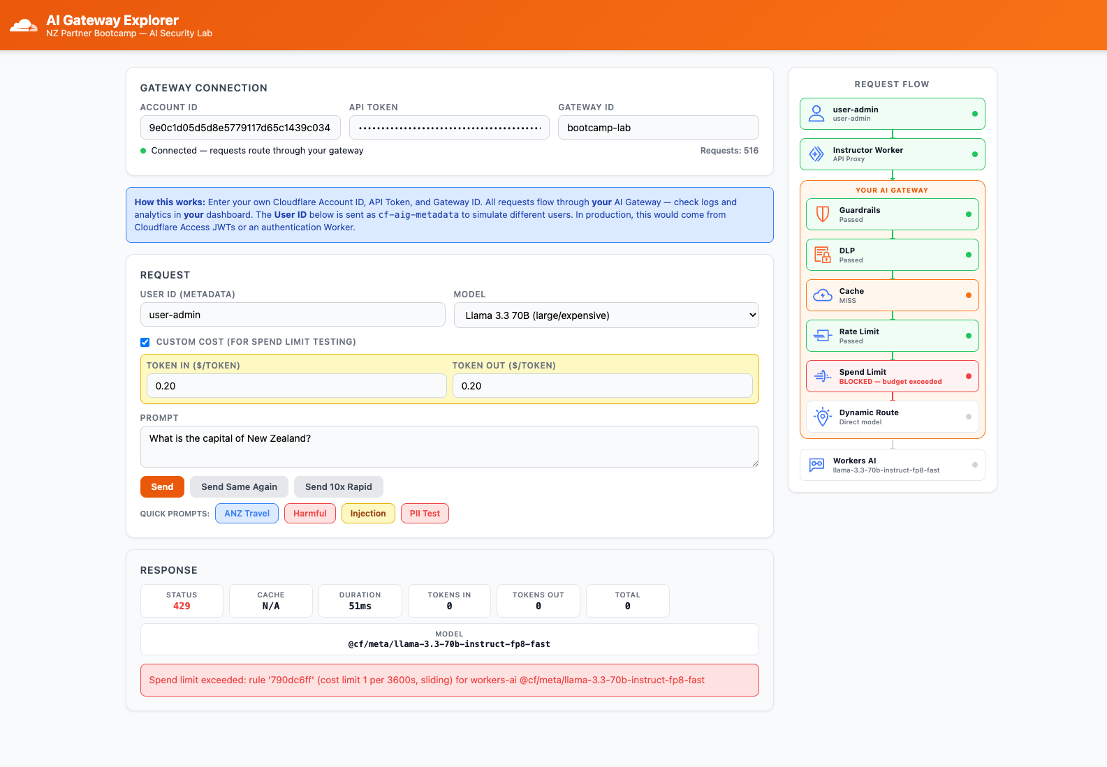Click the REQUEST FLOW heading
The height and width of the screenshot is (767, 1107).
892,84
